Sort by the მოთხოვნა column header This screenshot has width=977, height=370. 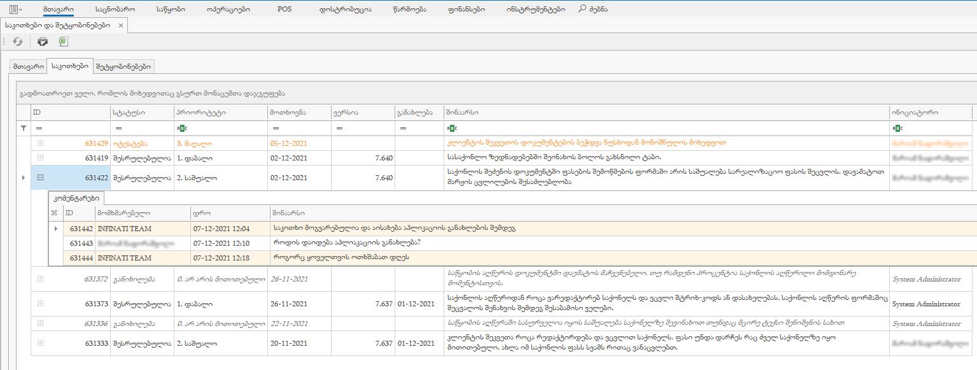pyautogui.click(x=299, y=112)
